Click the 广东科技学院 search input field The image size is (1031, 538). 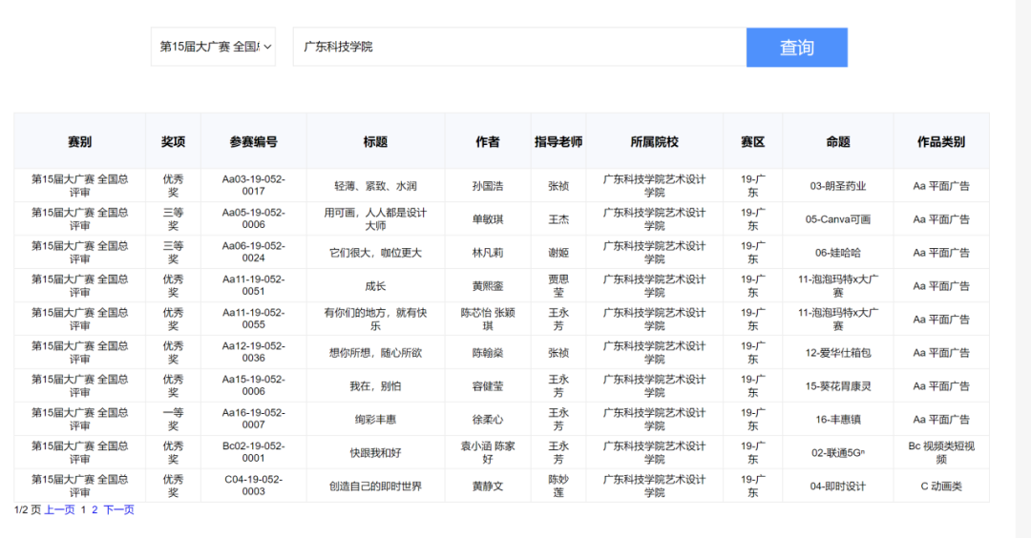(x=519, y=47)
